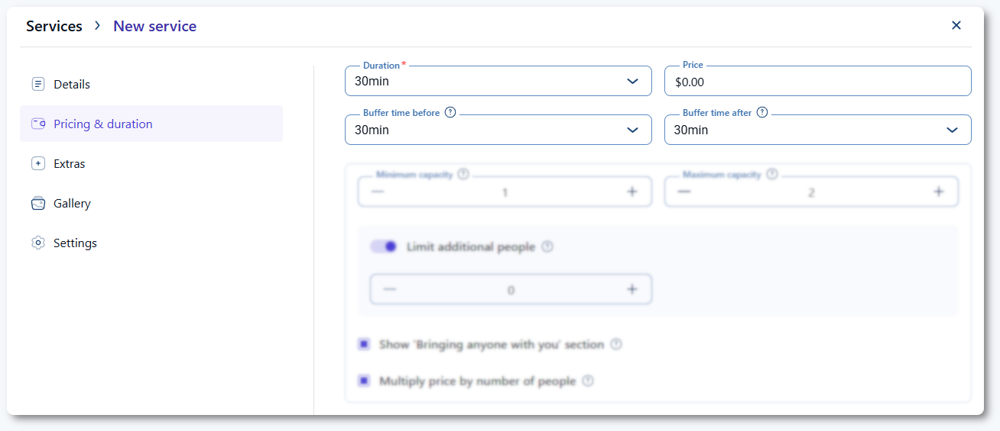Click help icon next to Buffer time after
This screenshot has width=1000, height=431.
pos(762,112)
